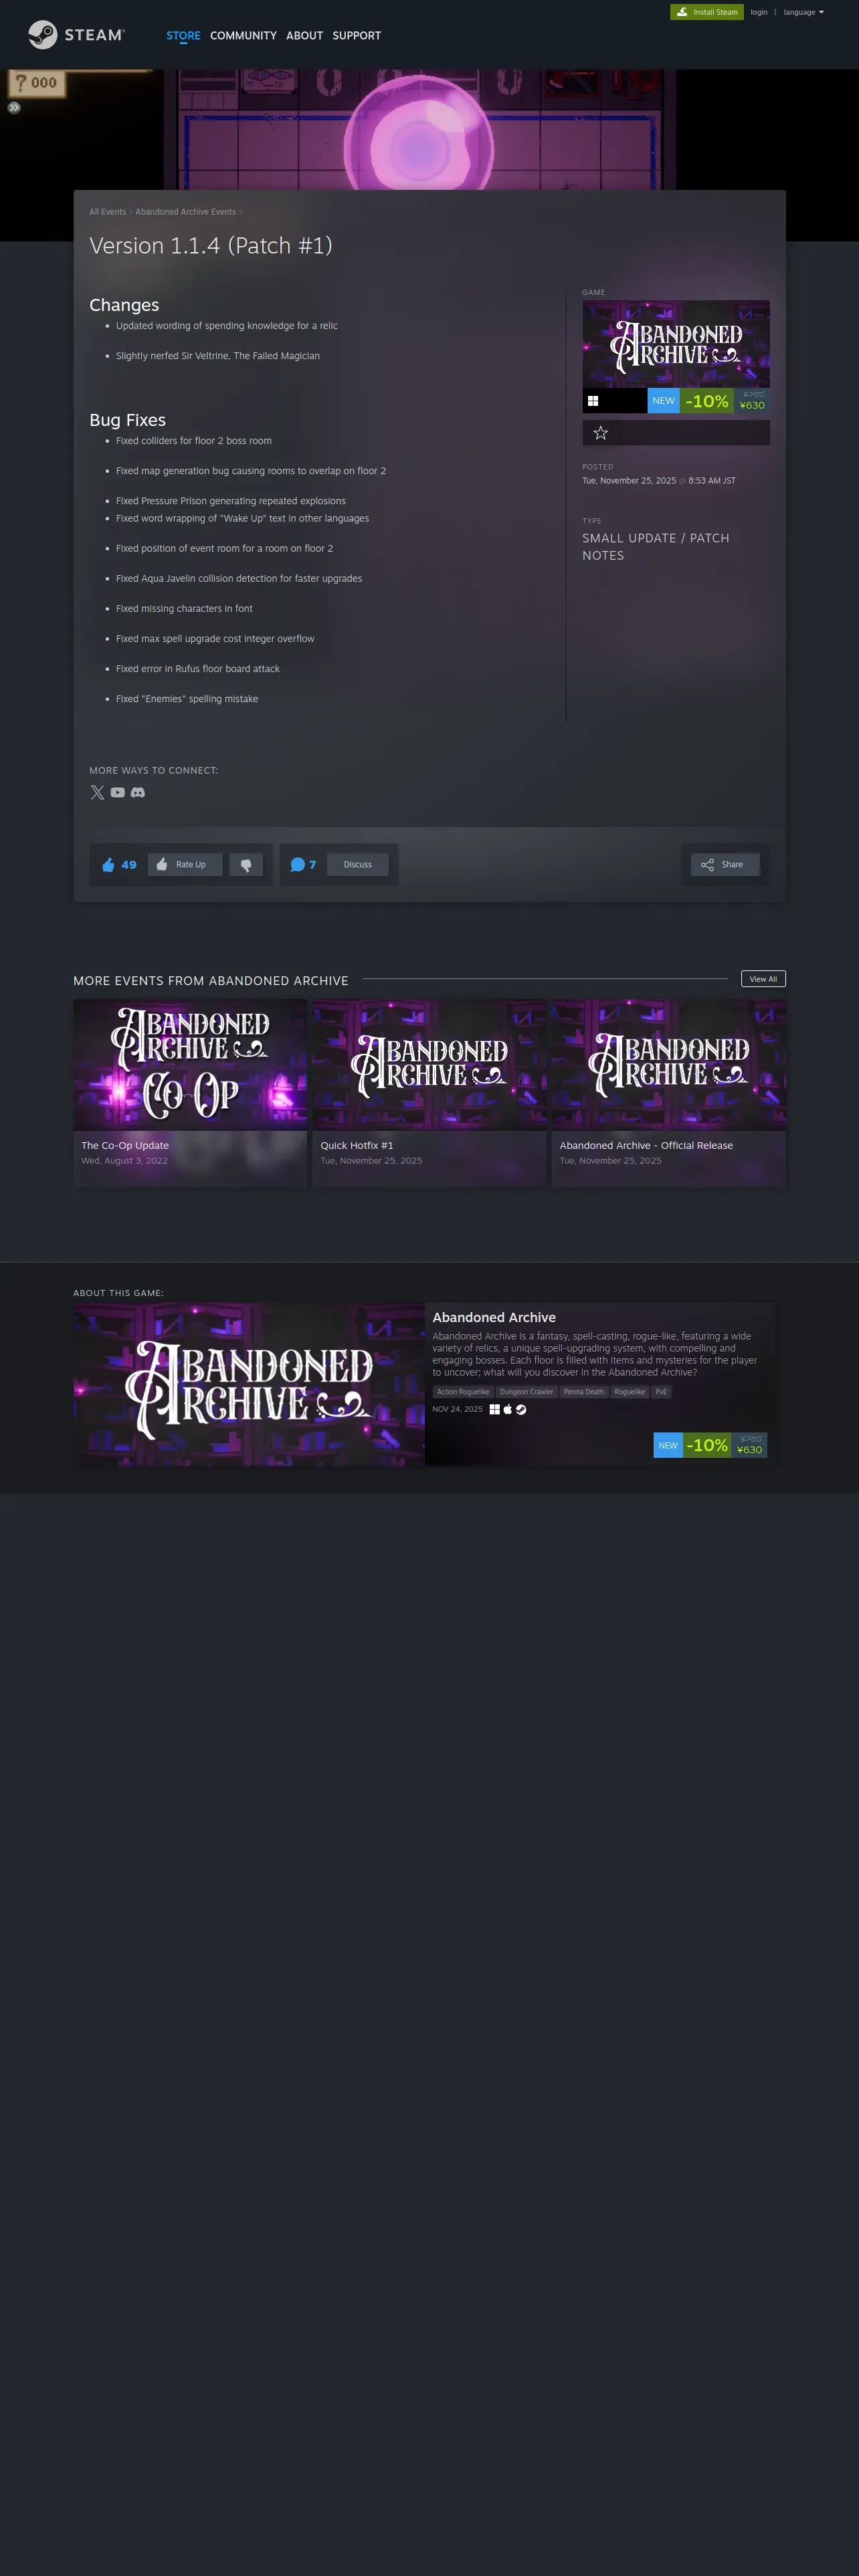This screenshot has width=859, height=2576.
Task: Click 'Updated wording of spending knowledge for a relic'
Action: point(227,326)
